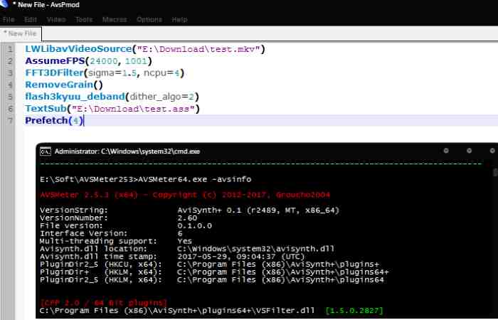The width and height of the screenshot is (498, 320).
Task: Open the File menu
Action: pos(9,19)
